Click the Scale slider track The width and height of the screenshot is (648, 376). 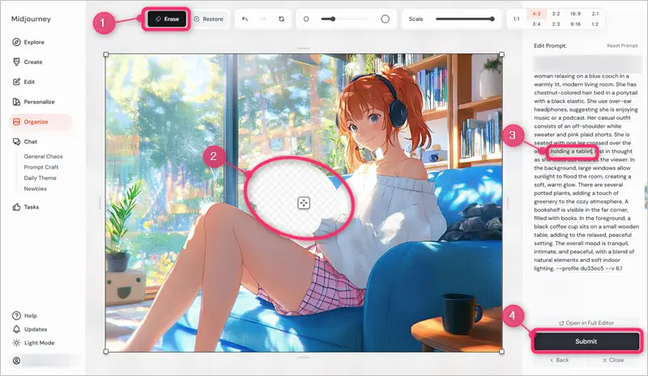tap(463, 18)
